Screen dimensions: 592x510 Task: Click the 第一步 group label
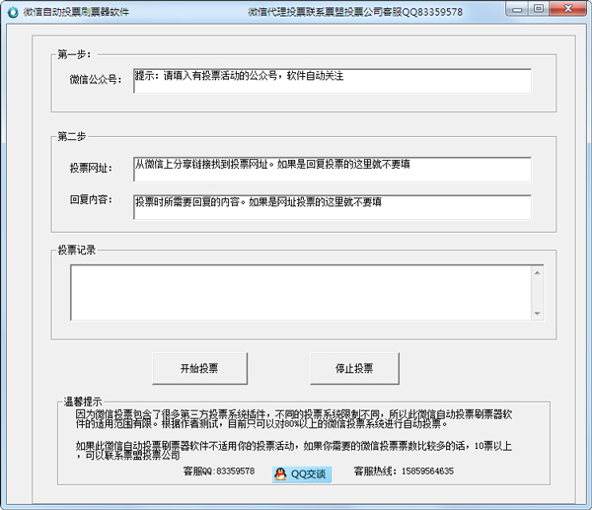pyautogui.click(x=74, y=54)
